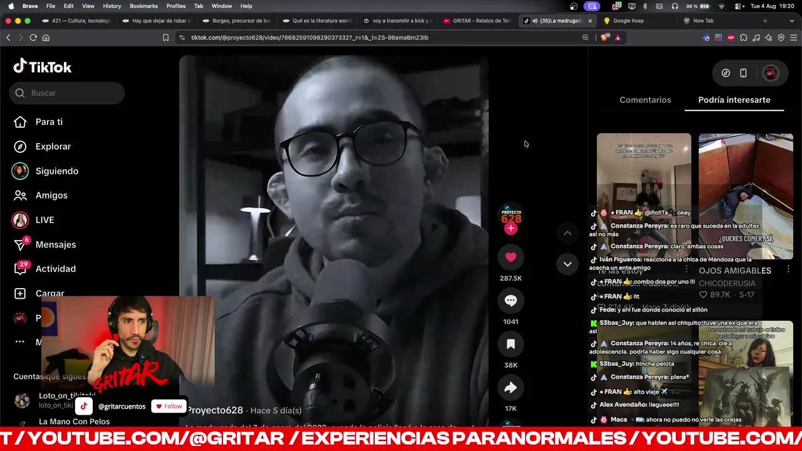Screen dimensions: 802x451
Task: Bookmark this page with the toolbar bookmark icon
Action: 165,38
